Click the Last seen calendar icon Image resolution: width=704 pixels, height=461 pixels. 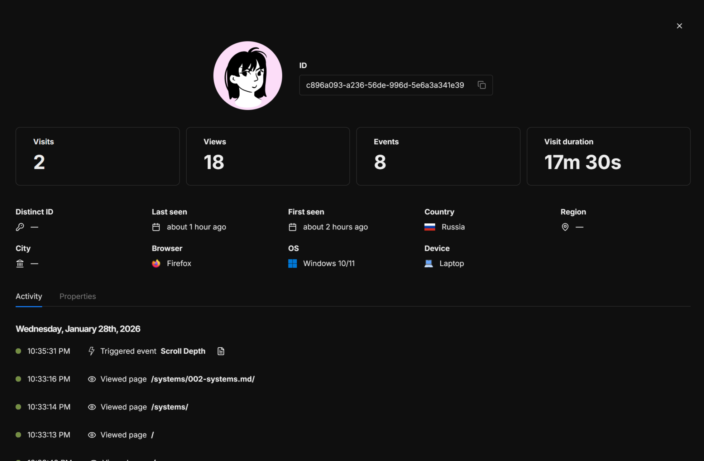click(156, 227)
